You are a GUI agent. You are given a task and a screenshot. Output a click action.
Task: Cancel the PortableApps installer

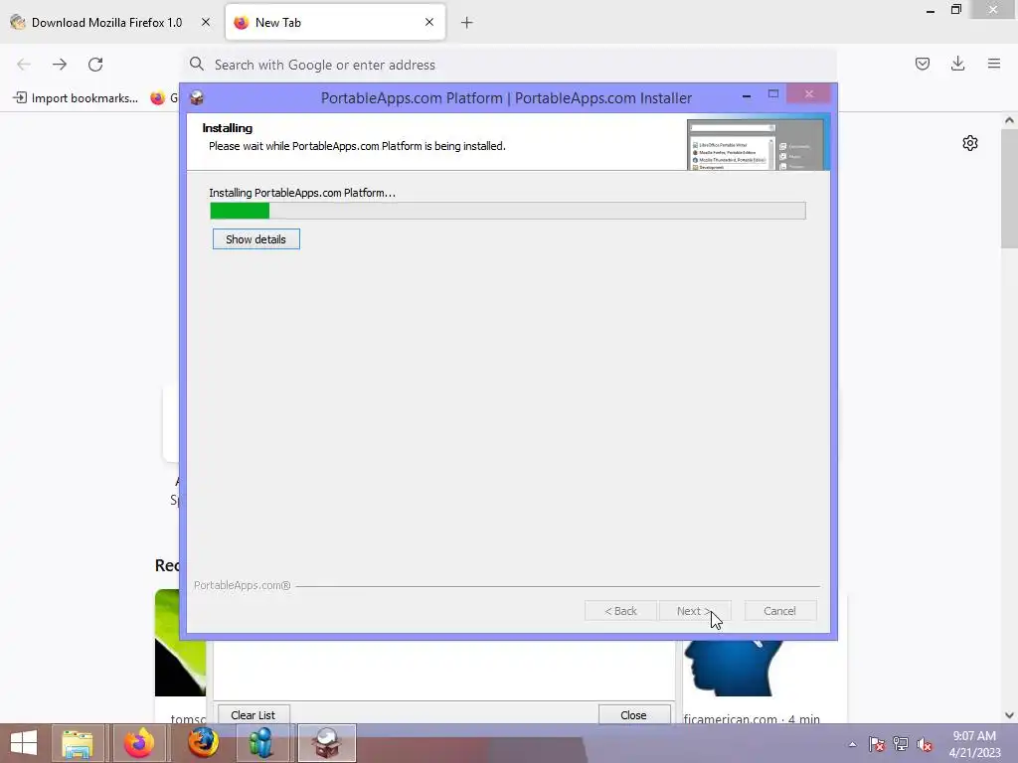pos(779,611)
